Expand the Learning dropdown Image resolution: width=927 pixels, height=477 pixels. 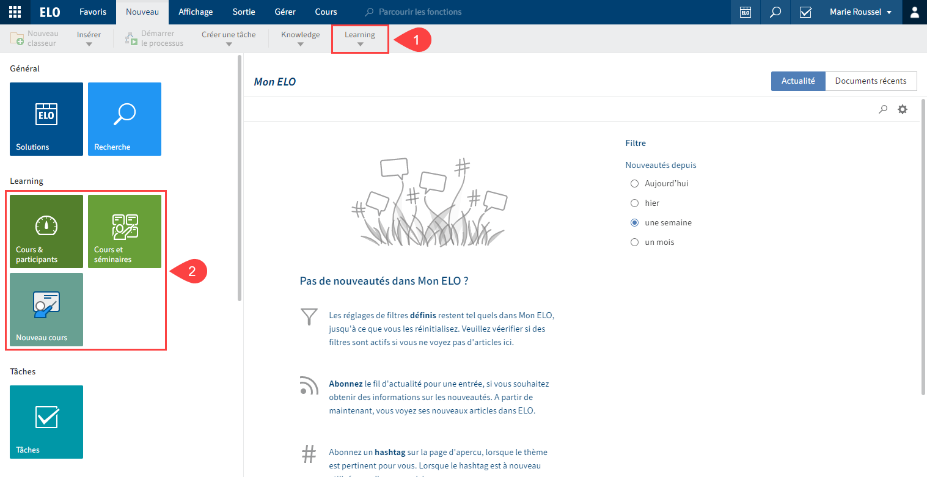click(x=360, y=38)
